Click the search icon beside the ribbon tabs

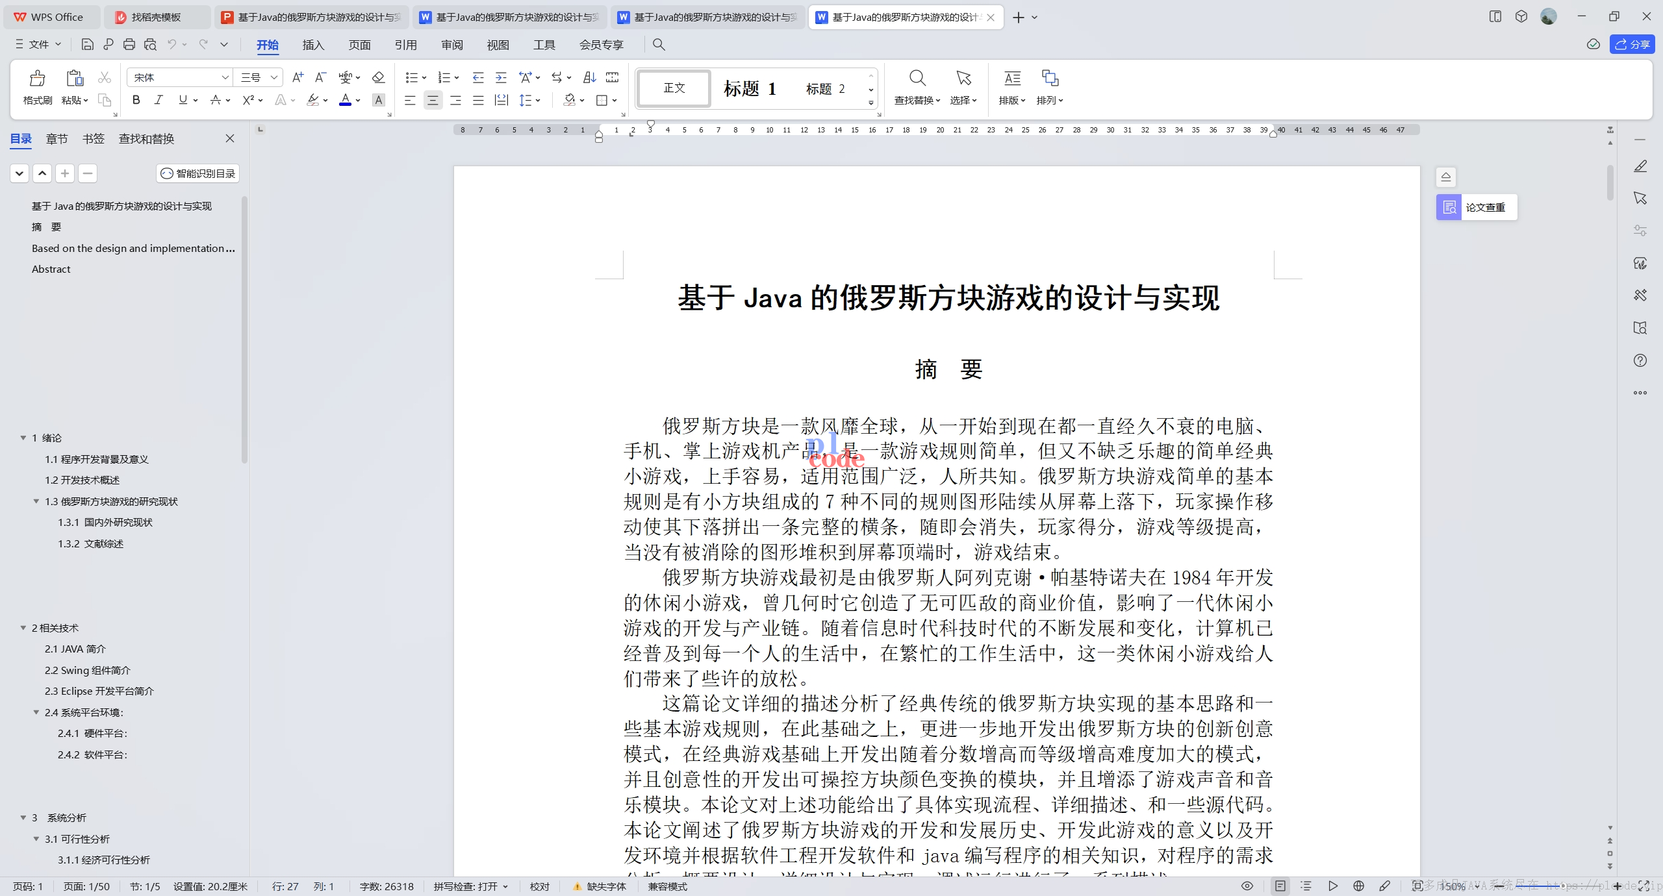pos(659,44)
